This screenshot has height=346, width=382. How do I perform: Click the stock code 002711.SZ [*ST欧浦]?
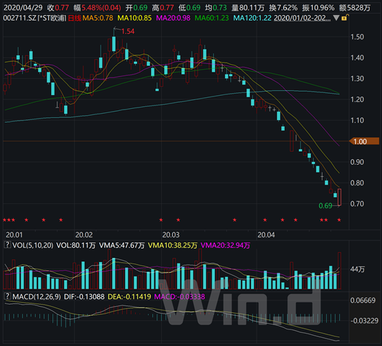point(34,18)
